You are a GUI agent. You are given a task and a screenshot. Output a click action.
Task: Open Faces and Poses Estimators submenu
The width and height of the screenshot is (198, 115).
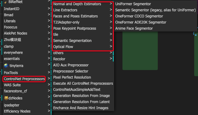pos(83,16)
